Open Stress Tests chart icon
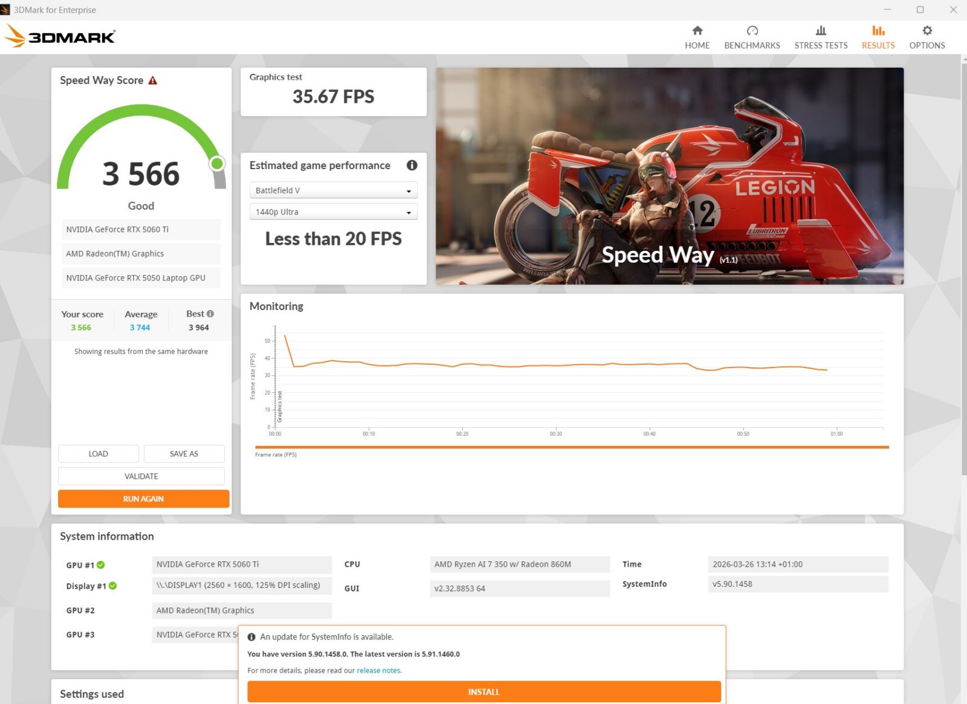The width and height of the screenshot is (967, 704). (820, 31)
